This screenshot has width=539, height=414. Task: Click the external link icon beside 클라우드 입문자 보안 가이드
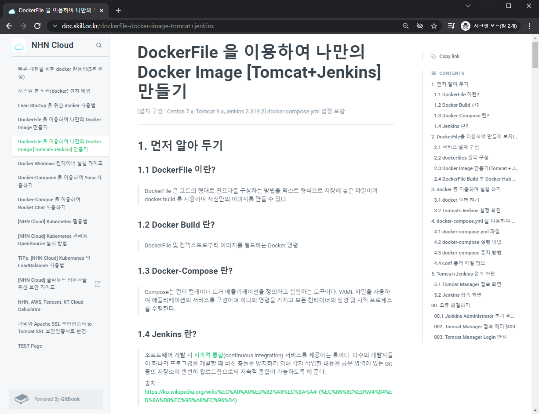98,284
